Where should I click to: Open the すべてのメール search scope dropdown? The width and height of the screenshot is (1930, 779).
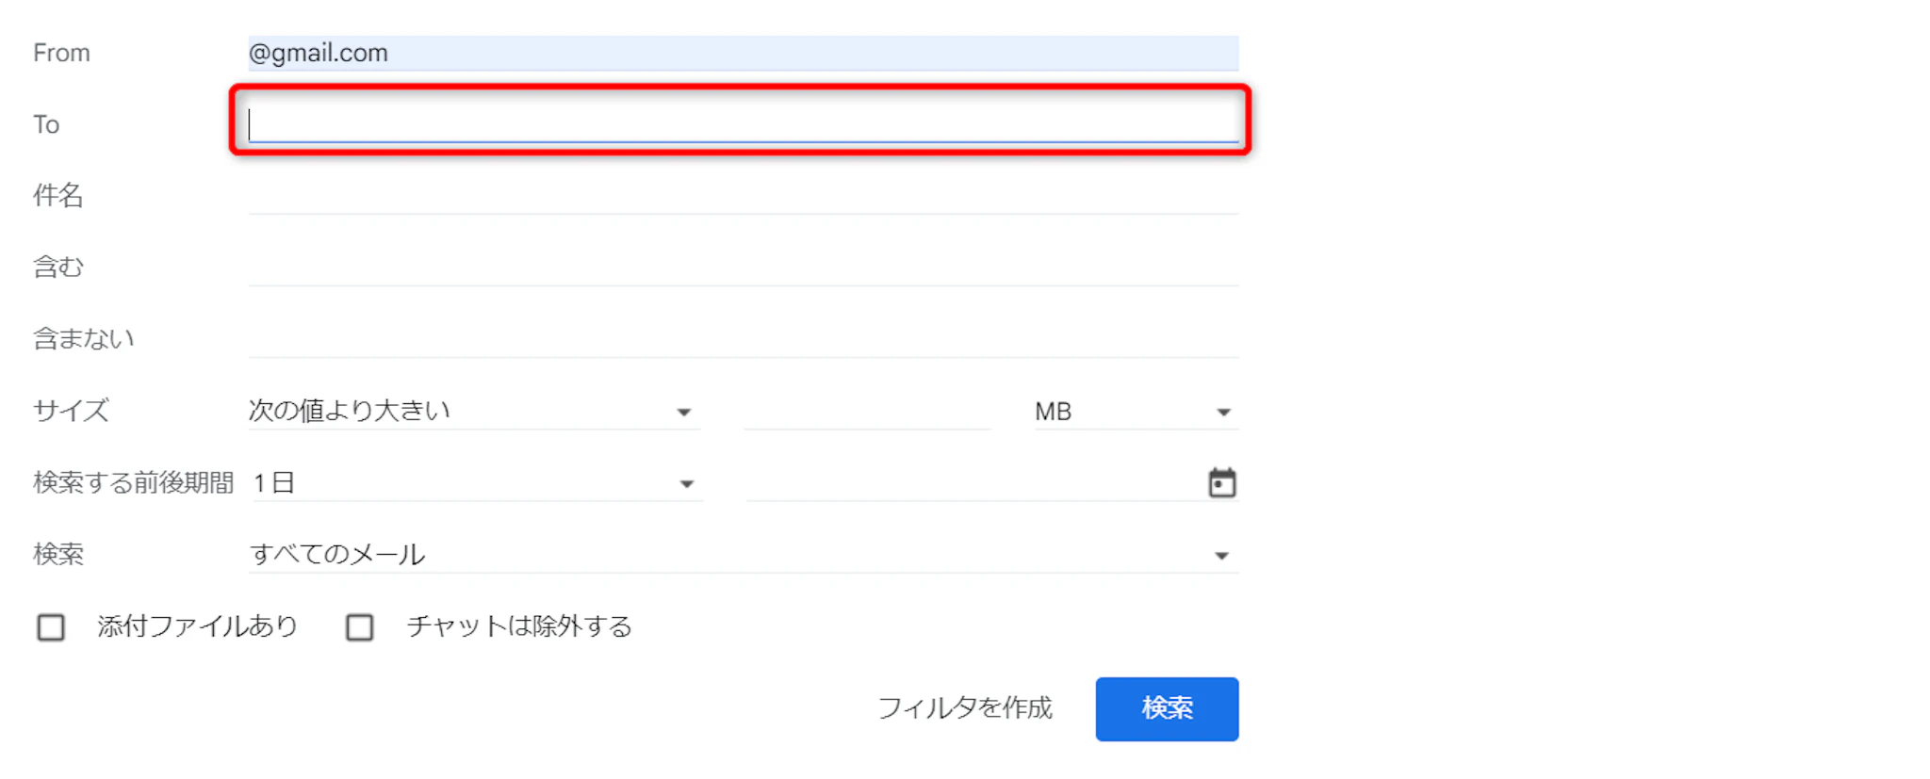coord(742,555)
